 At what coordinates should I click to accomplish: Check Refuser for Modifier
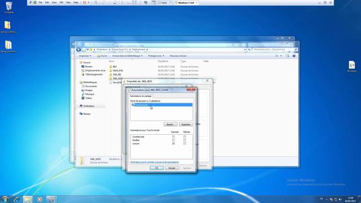[184, 140]
